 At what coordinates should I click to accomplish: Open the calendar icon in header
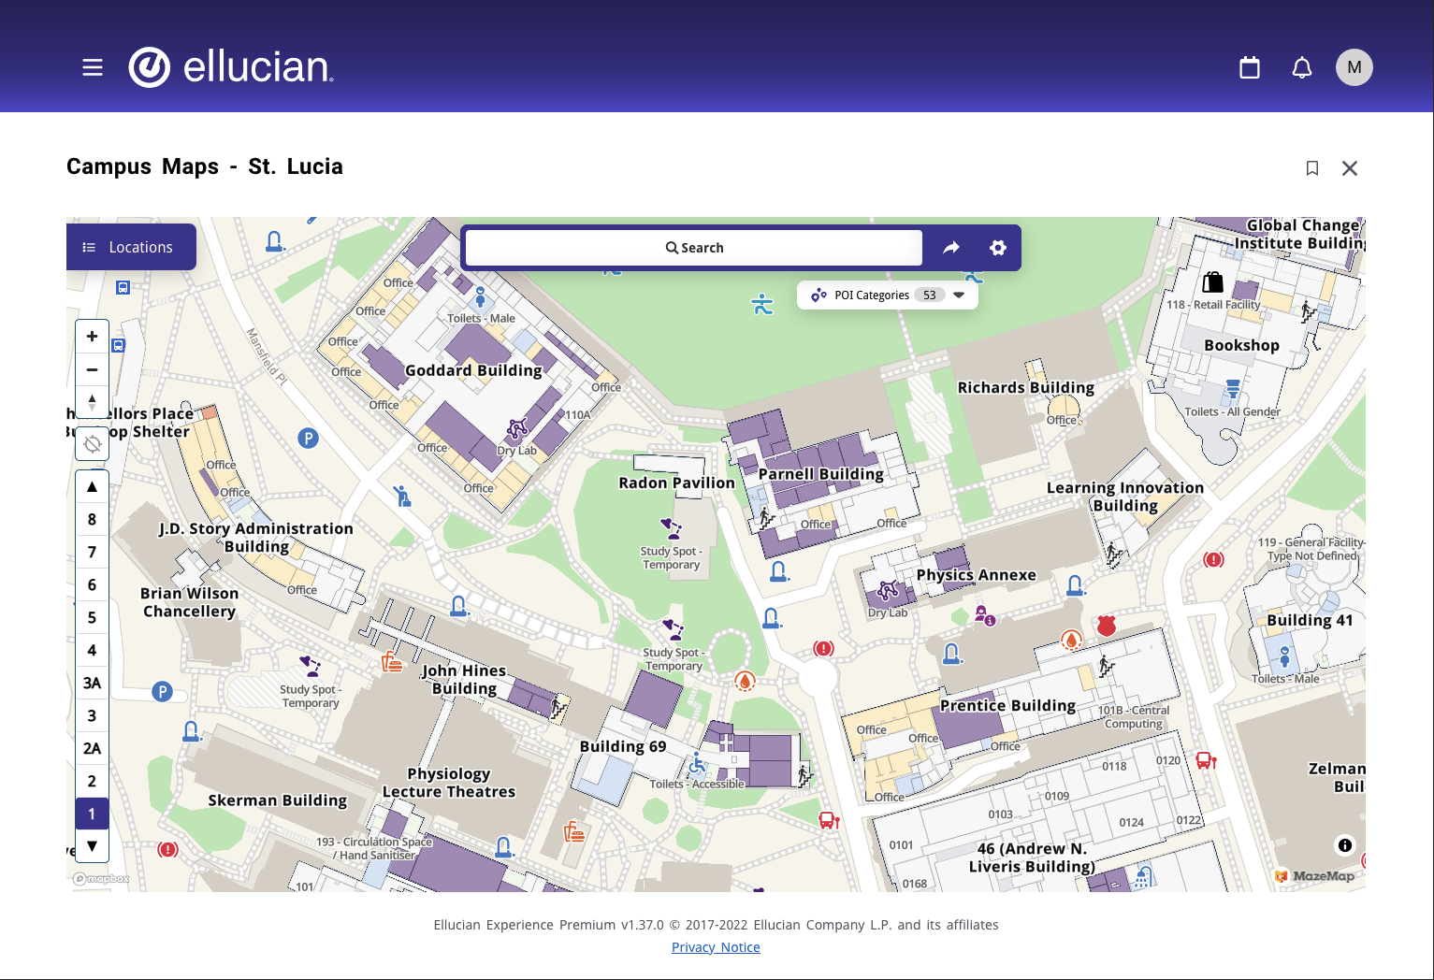click(1249, 66)
